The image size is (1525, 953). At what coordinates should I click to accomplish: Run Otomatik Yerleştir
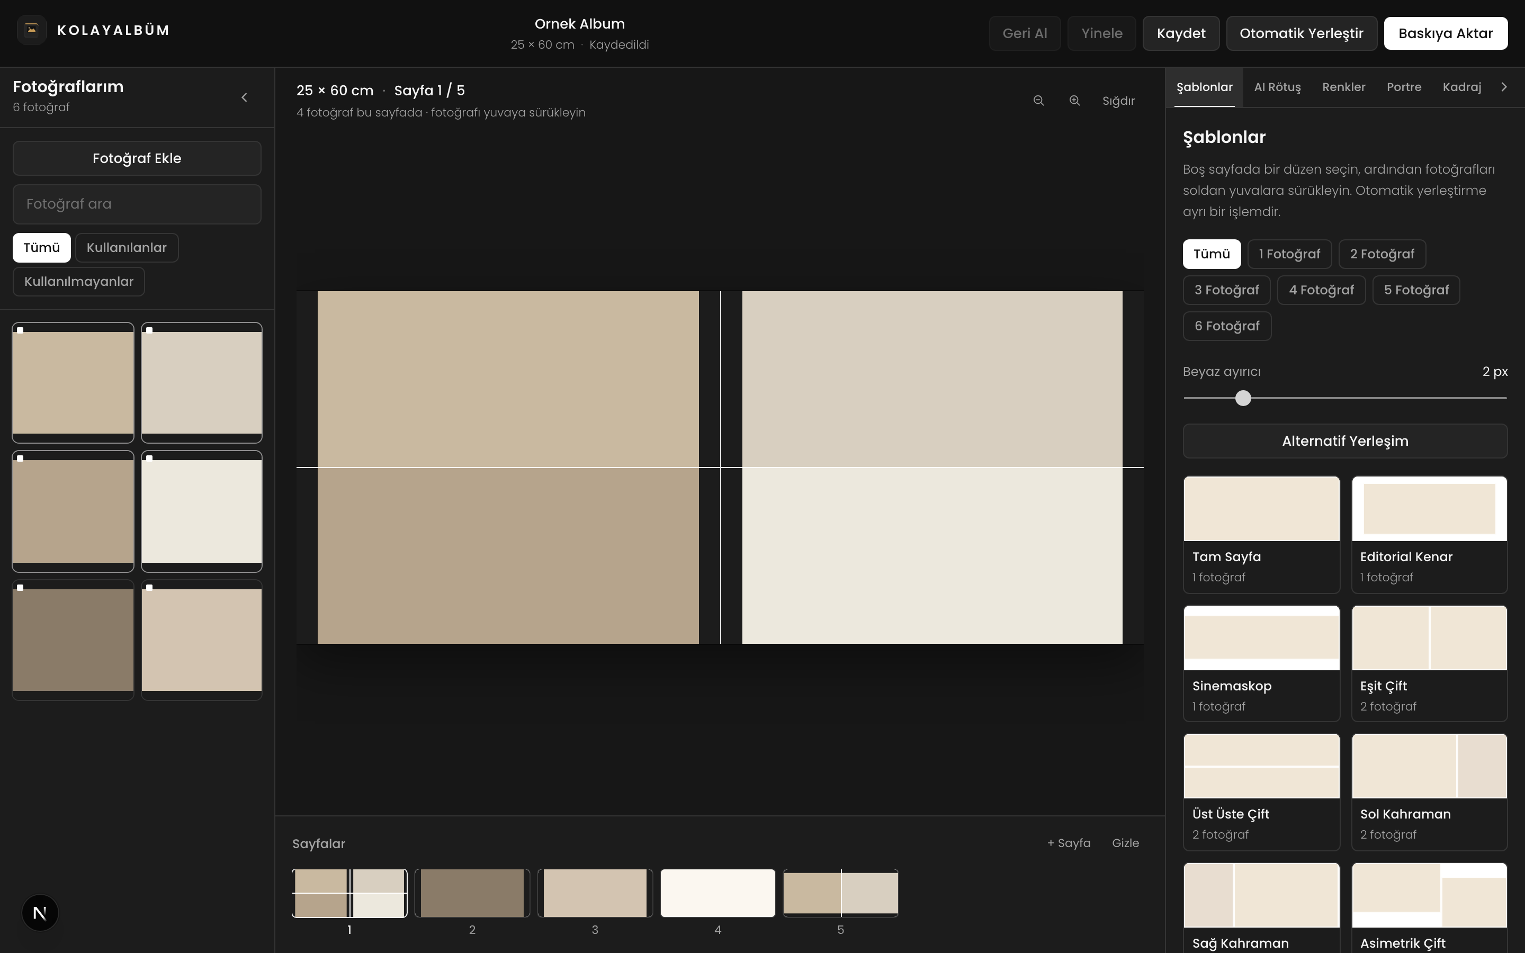1302,33
